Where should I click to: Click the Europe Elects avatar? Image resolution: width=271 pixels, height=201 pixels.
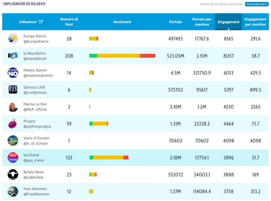[13, 39]
